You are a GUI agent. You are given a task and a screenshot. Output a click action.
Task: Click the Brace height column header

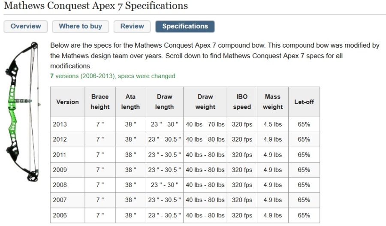tap(100, 102)
